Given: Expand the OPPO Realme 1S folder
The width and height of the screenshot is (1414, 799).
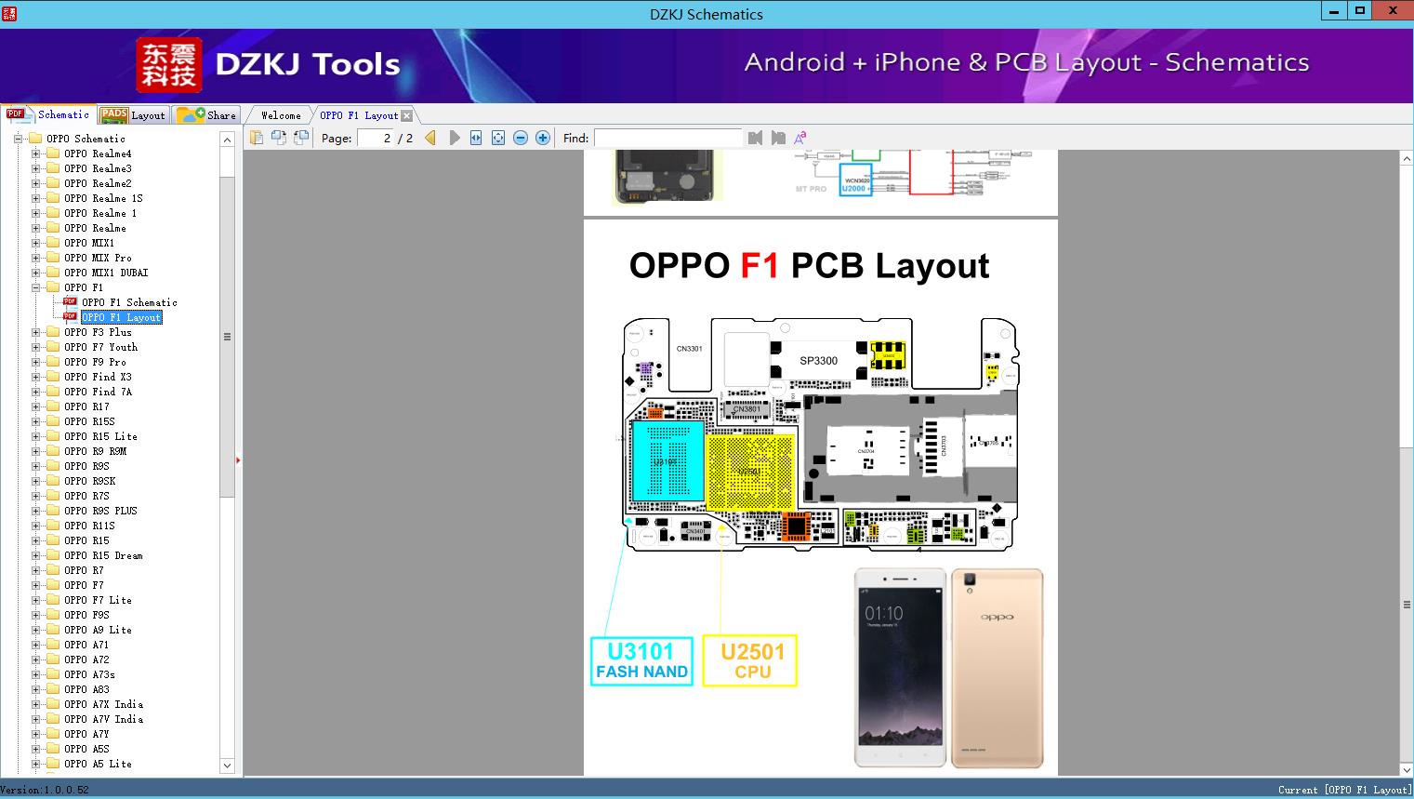Looking at the screenshot, I should pyautogui.click(x=35, y=198).
